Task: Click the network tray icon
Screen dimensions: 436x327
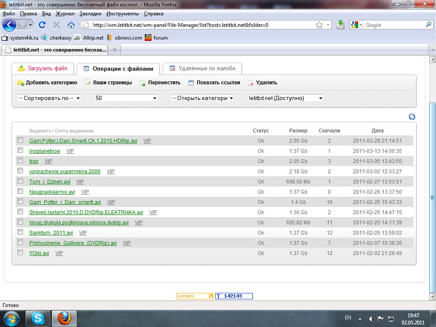Action: pos(391,318)
